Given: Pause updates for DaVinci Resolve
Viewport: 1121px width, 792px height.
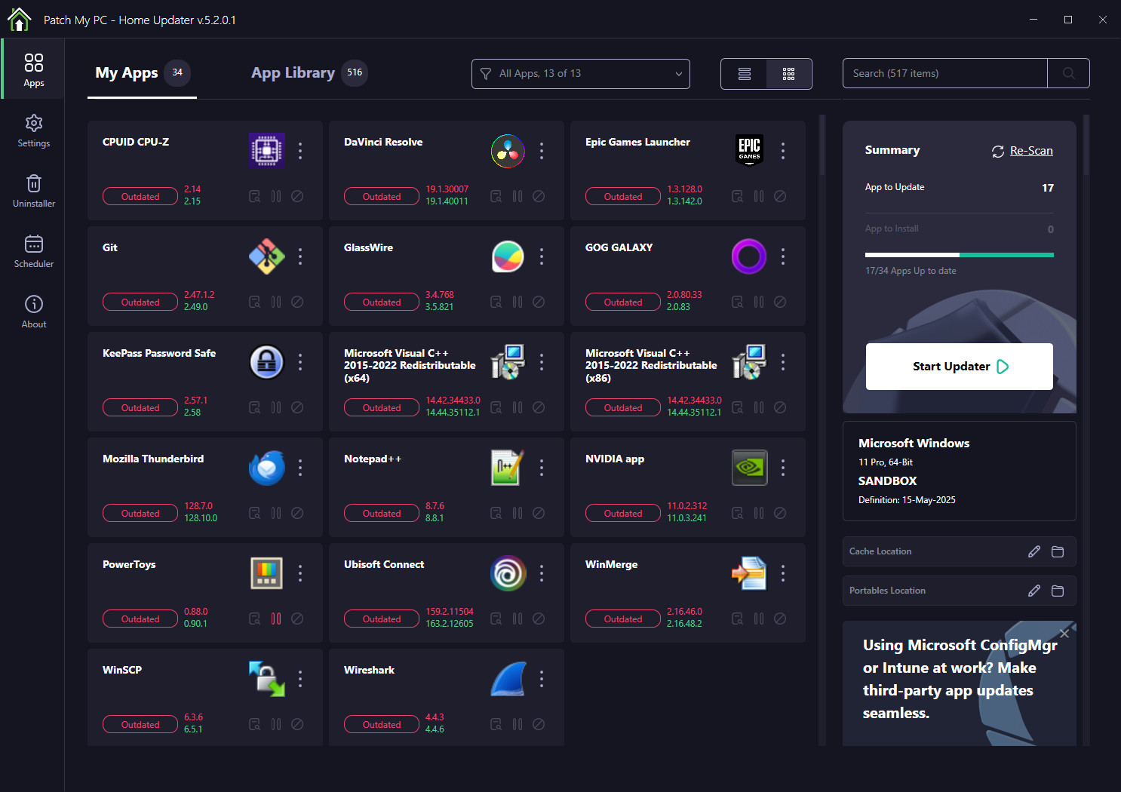Looking at the screenshot, I should [x=518, y=196].
